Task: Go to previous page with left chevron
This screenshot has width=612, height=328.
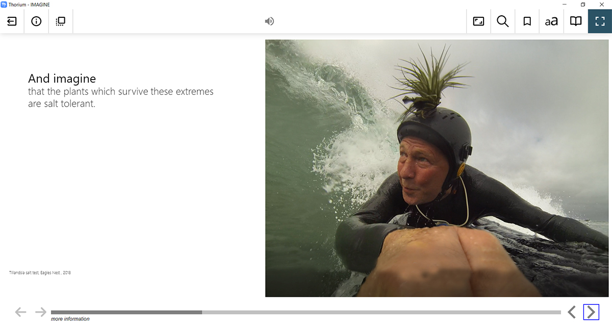Action: pos(572,312)
